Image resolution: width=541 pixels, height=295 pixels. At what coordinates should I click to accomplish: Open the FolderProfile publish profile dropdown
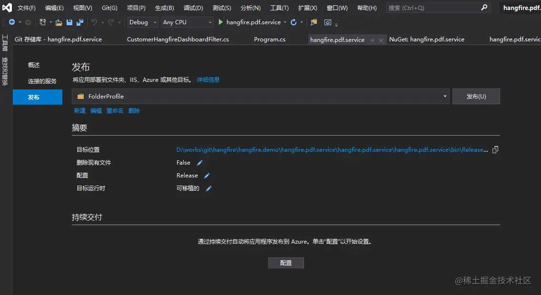[260, 96]
